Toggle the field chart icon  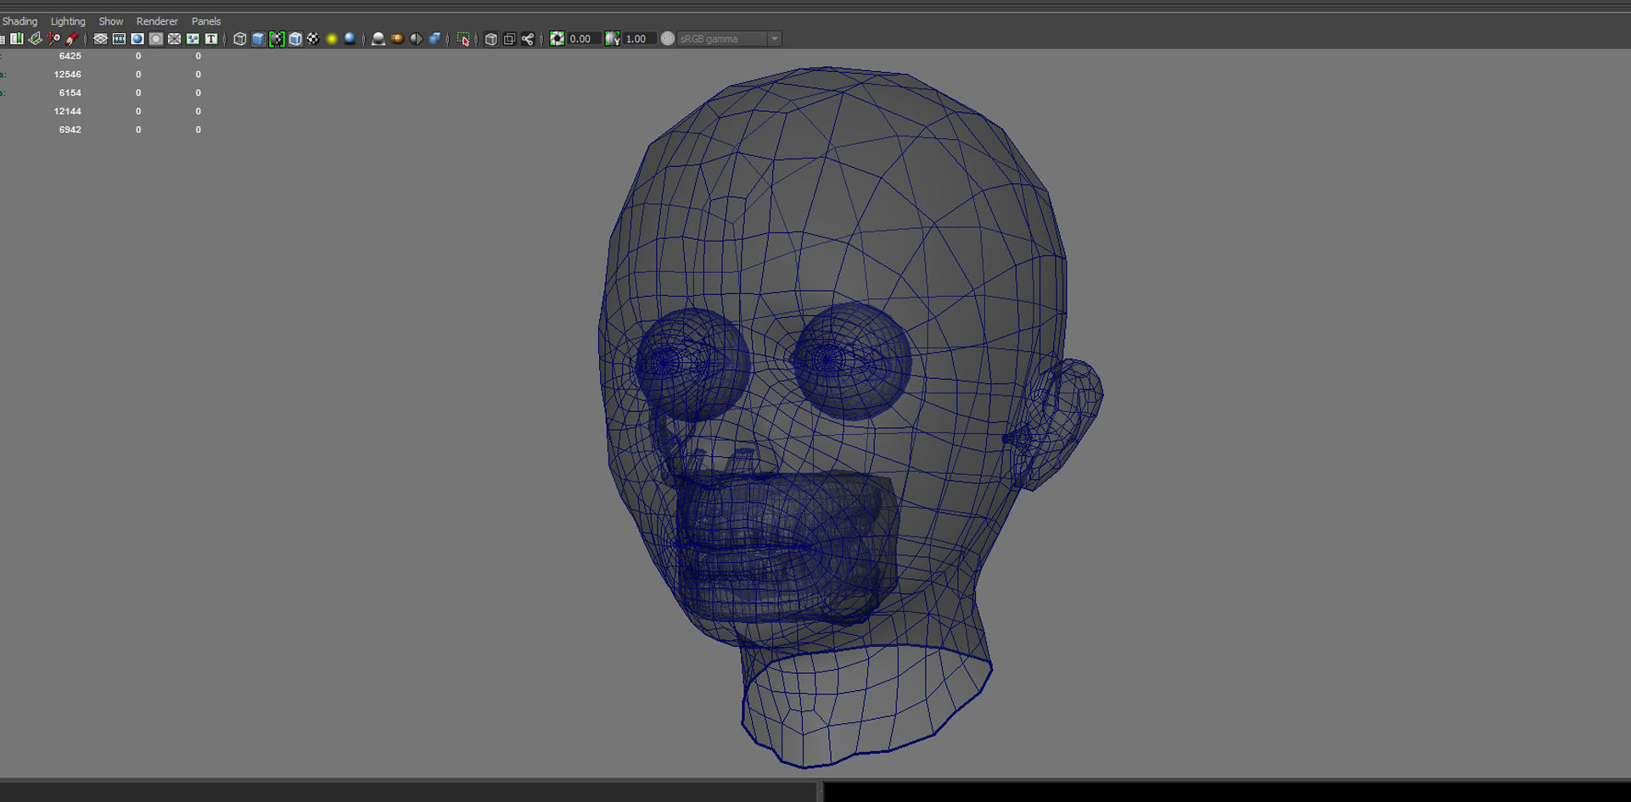coord(174,39)
